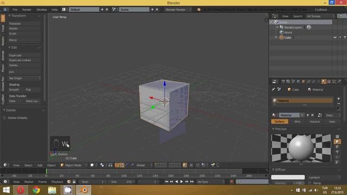Collapse the Edit panel
The height and width of the screenshot is (195, 347).
click(10, 47)
